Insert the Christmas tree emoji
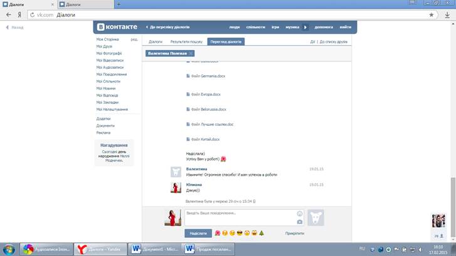Viewport: 456px width, 256px height. pos(262,233)
